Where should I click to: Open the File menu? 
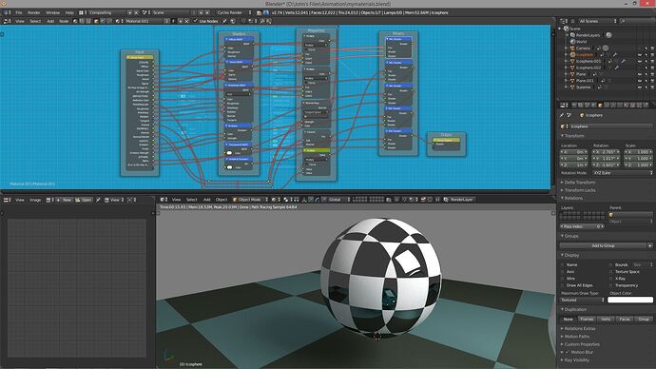point(19,12)
